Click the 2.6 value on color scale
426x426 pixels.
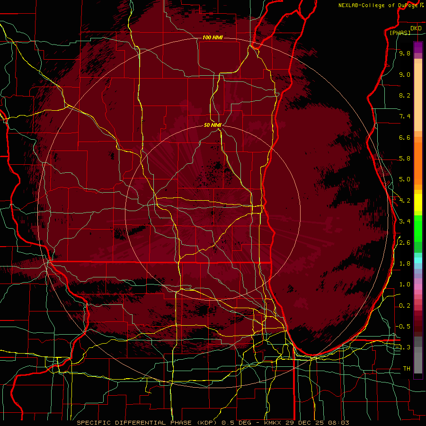click(x=405, y=243)
